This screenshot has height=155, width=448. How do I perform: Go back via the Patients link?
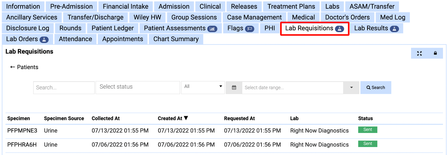[24, 67]
